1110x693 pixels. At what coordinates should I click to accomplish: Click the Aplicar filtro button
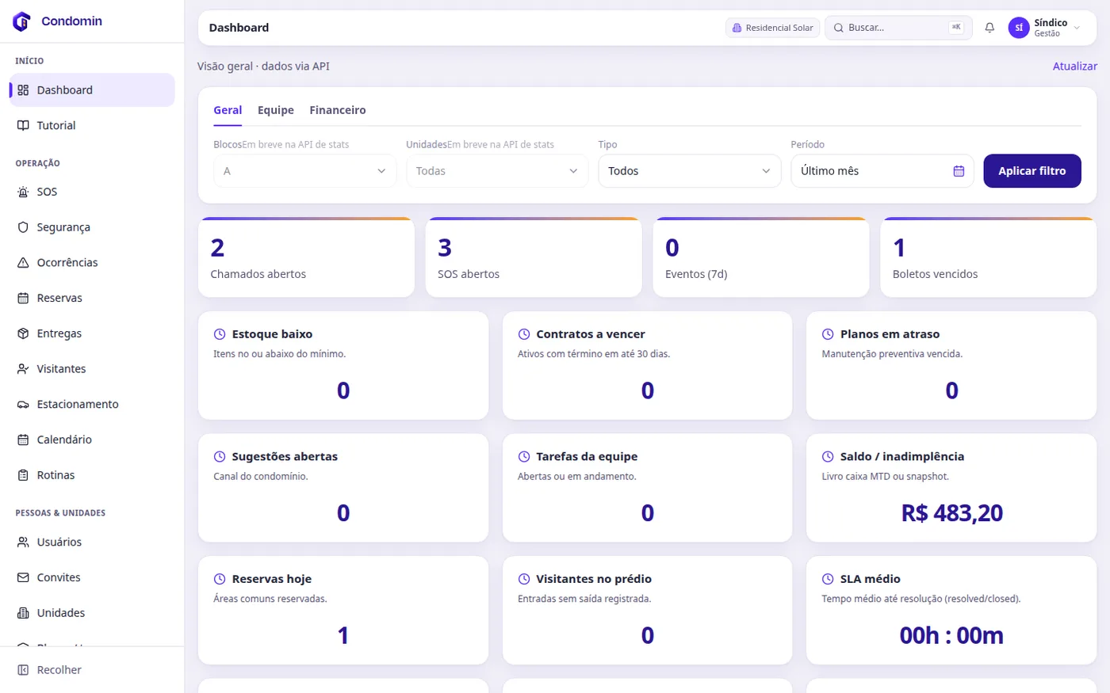(1032, 171)
